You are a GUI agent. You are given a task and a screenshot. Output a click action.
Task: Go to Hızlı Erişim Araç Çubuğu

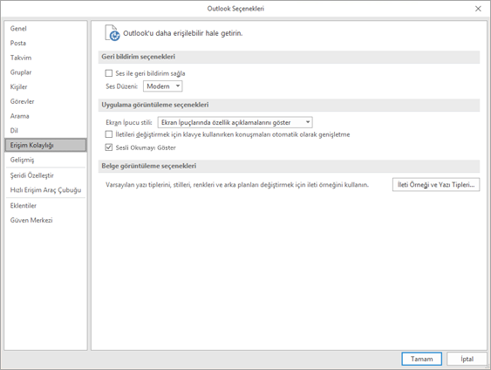[45, 190]
